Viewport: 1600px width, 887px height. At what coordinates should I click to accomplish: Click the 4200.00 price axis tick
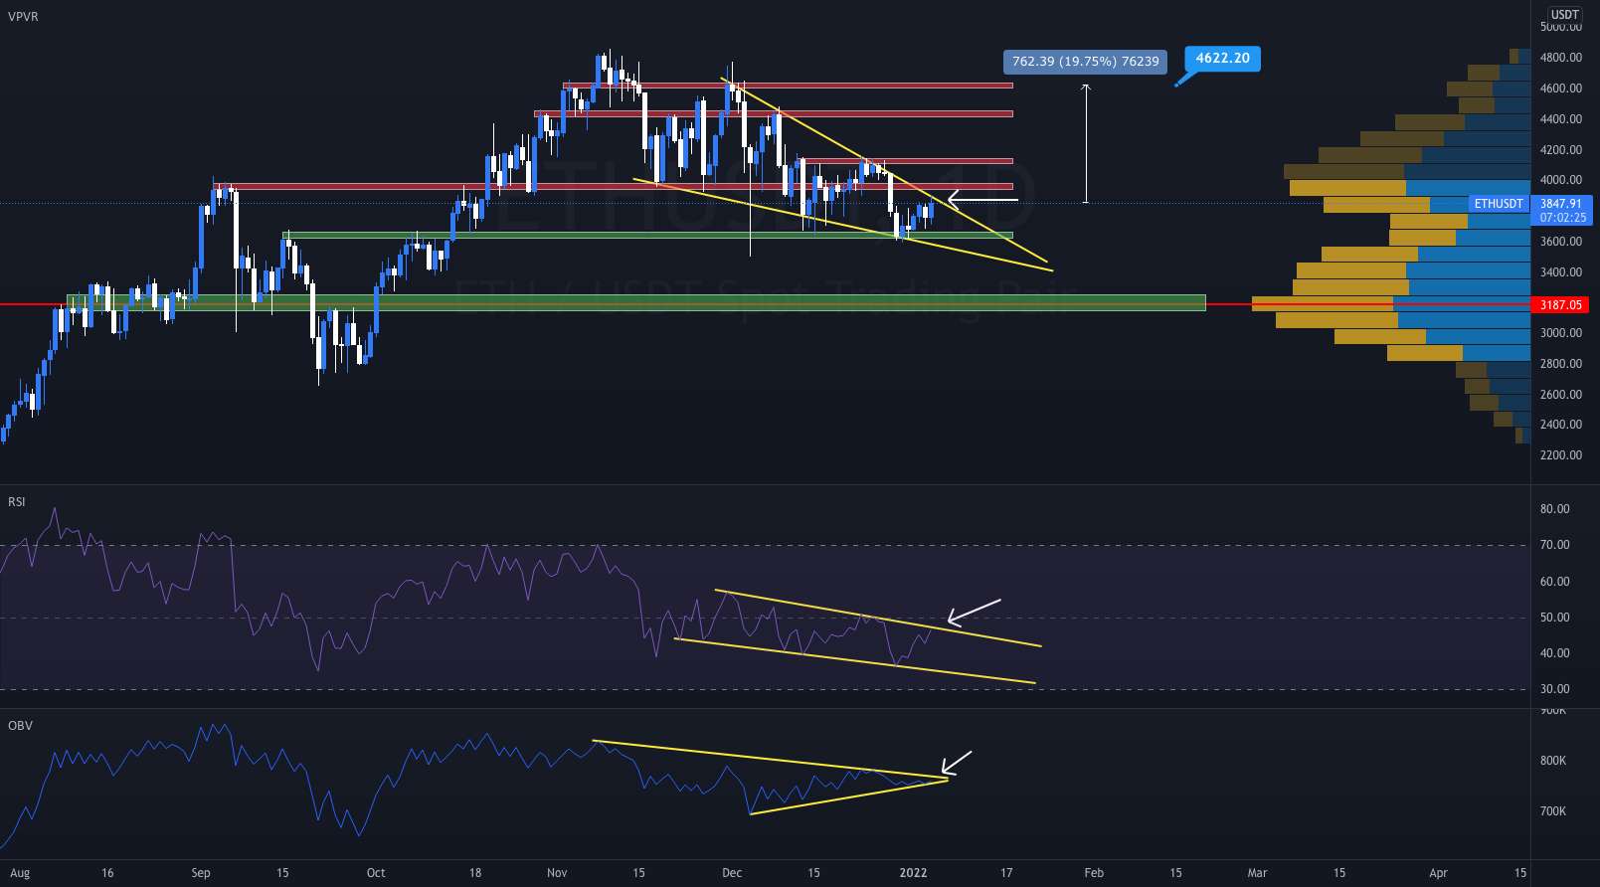pyautogui.click(x=1560, y=150)
